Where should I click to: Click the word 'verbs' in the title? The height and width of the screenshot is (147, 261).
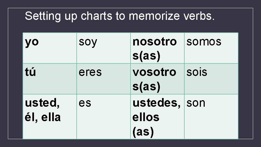198,16
